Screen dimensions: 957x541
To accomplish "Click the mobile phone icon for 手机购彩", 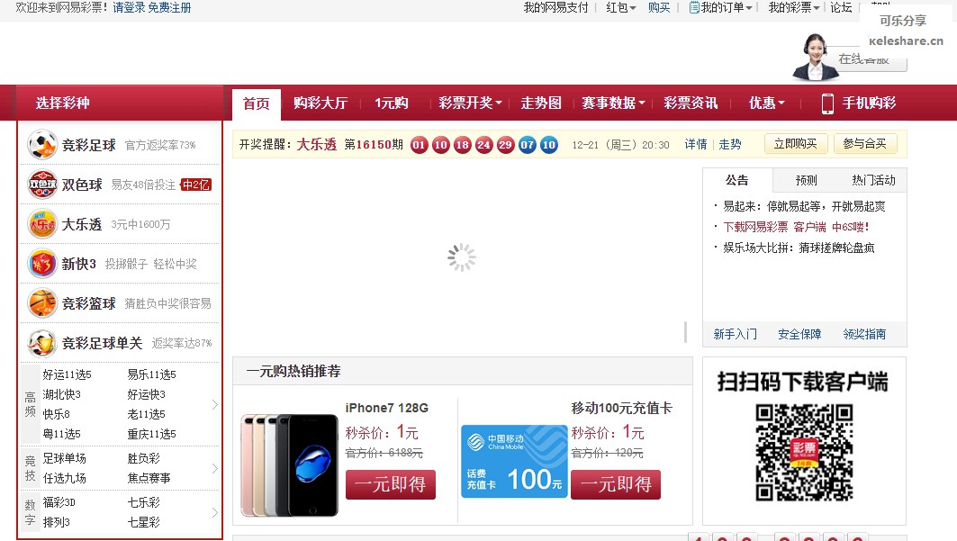I will click(x=827, y=104).
